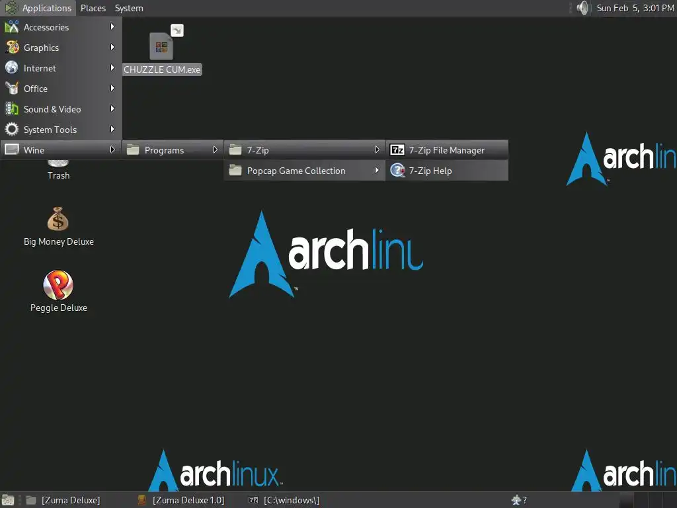
Task: Click the 7z icon beside [C:\windows\]
Action: coord(253,500)
